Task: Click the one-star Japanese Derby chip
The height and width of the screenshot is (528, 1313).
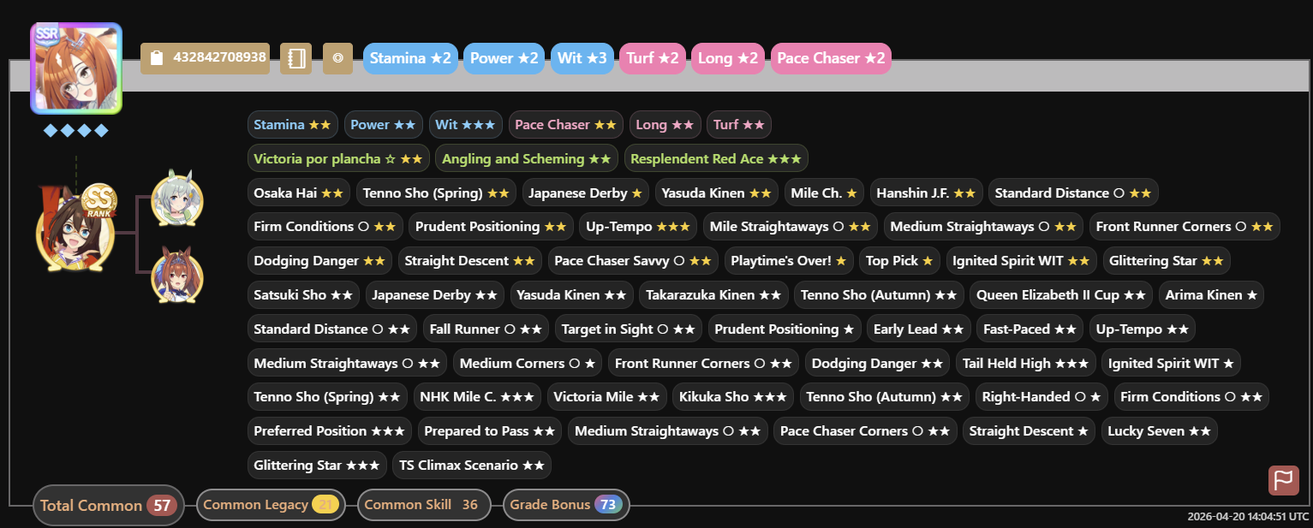Action: tap(586, 193)
